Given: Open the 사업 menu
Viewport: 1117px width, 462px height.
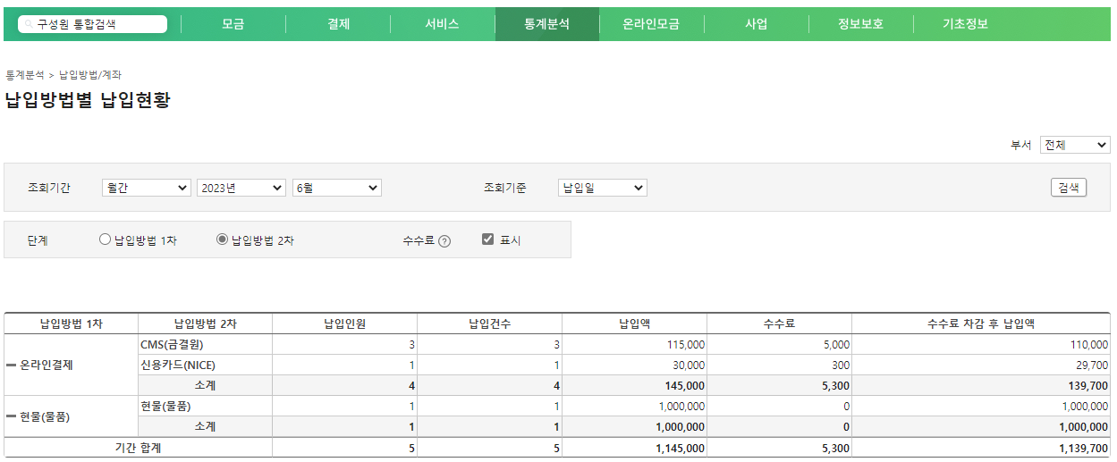Looking at the screenshot, I should click(x=757, y=24).
